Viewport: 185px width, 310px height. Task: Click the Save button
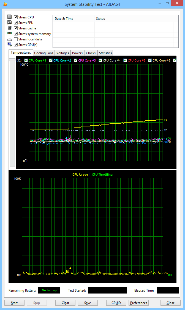click(88, 303)
